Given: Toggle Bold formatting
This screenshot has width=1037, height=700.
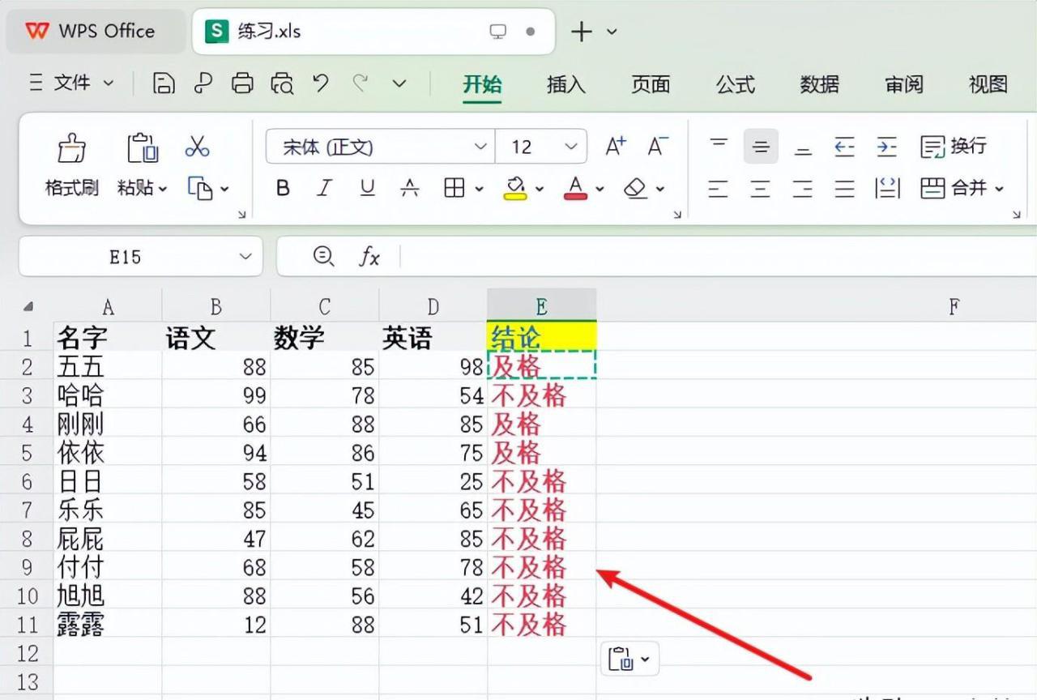Looking at the screenshot, I should click(283, 189).
